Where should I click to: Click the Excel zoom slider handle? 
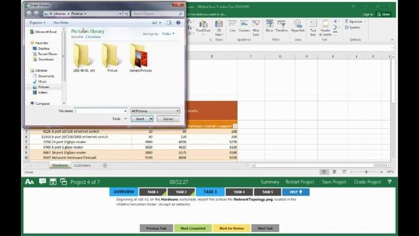pyautogui.click(x=366, y=172)
